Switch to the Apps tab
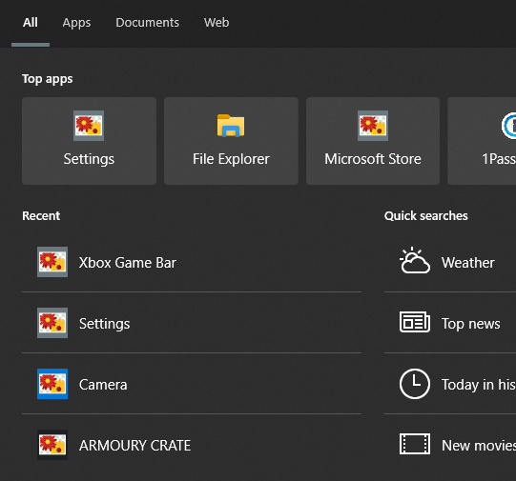 click(x=76, y=23)
